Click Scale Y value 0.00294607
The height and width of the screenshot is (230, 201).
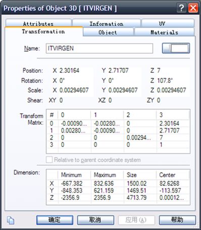pyautogui.click(x=123, y=90)
